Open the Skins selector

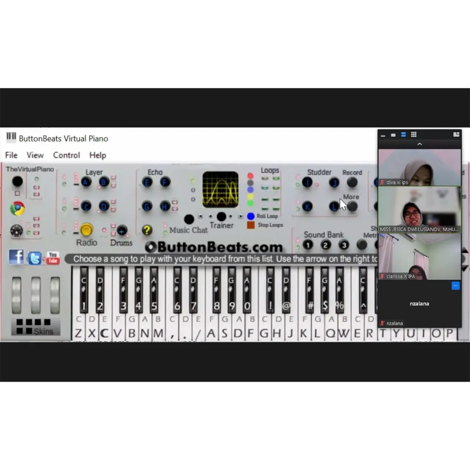(x=36, y=327)
